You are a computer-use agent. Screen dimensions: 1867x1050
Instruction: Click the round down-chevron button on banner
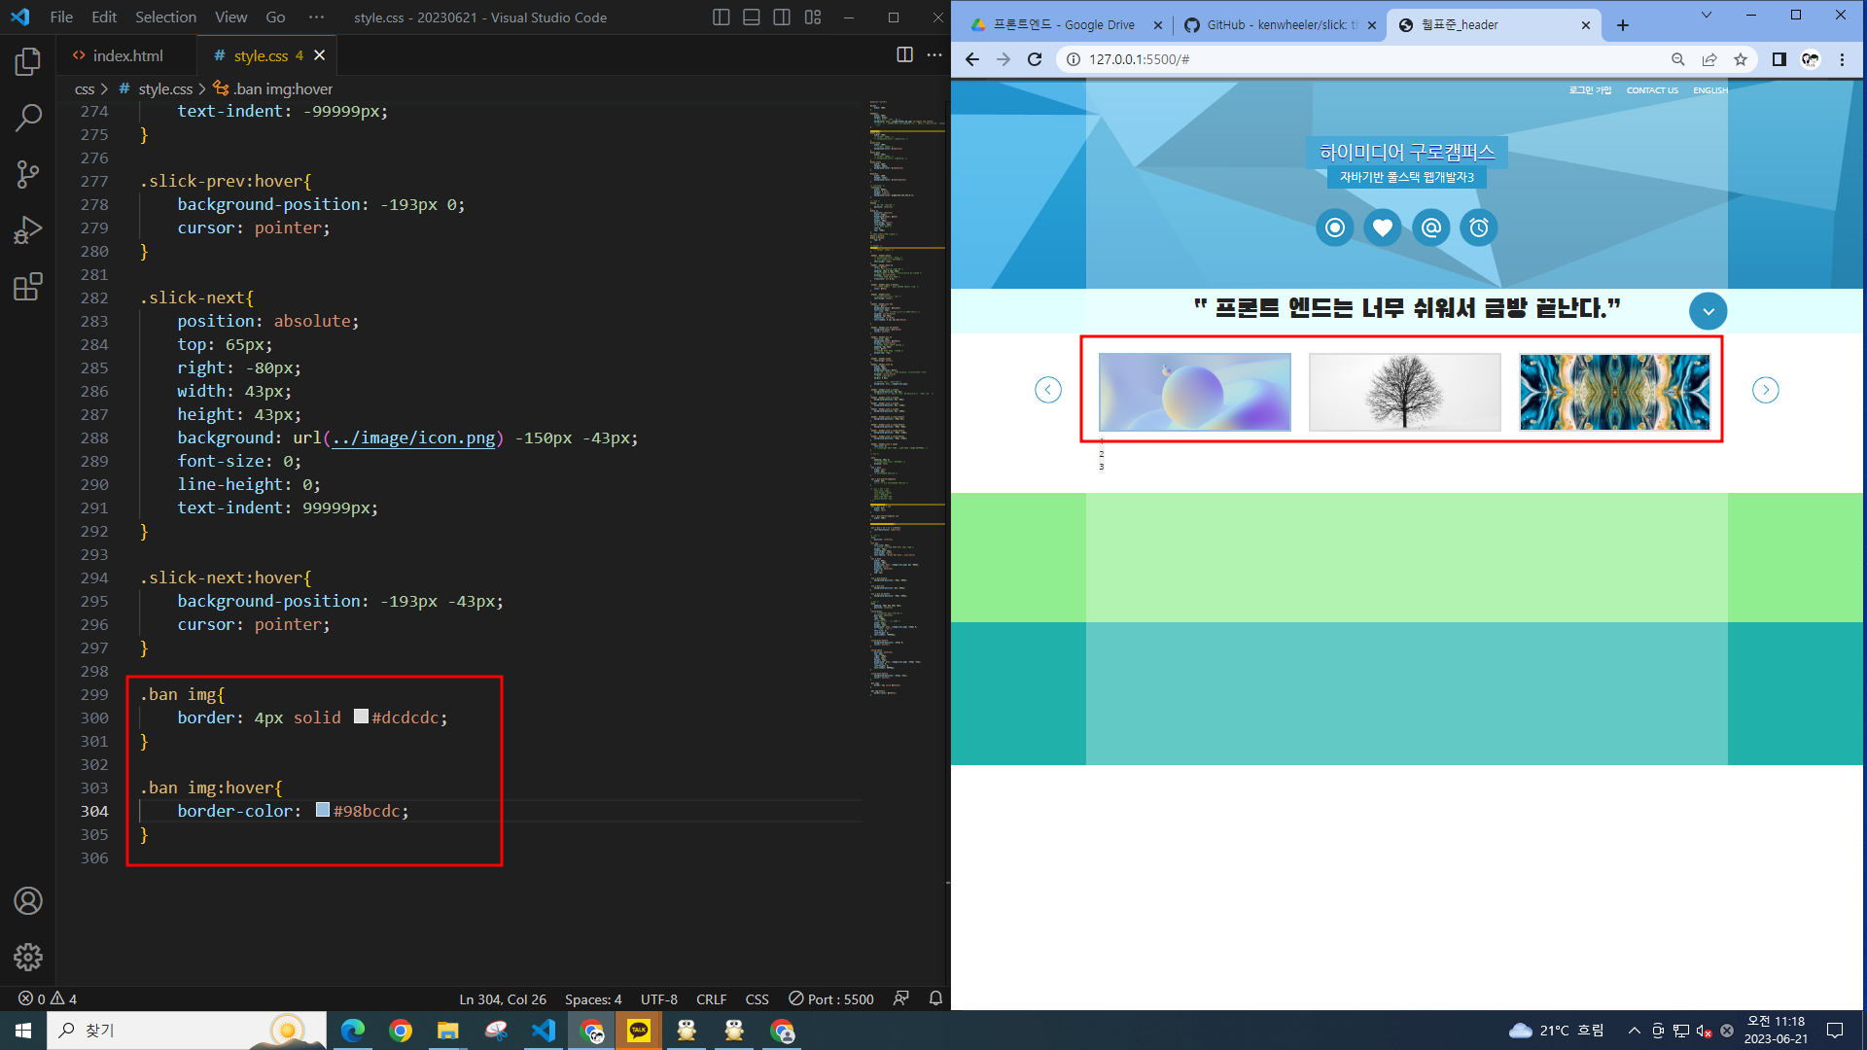1708,311
